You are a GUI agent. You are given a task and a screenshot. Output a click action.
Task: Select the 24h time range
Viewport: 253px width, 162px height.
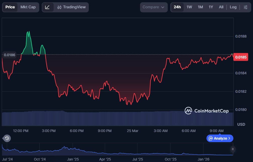click(177, 7)
